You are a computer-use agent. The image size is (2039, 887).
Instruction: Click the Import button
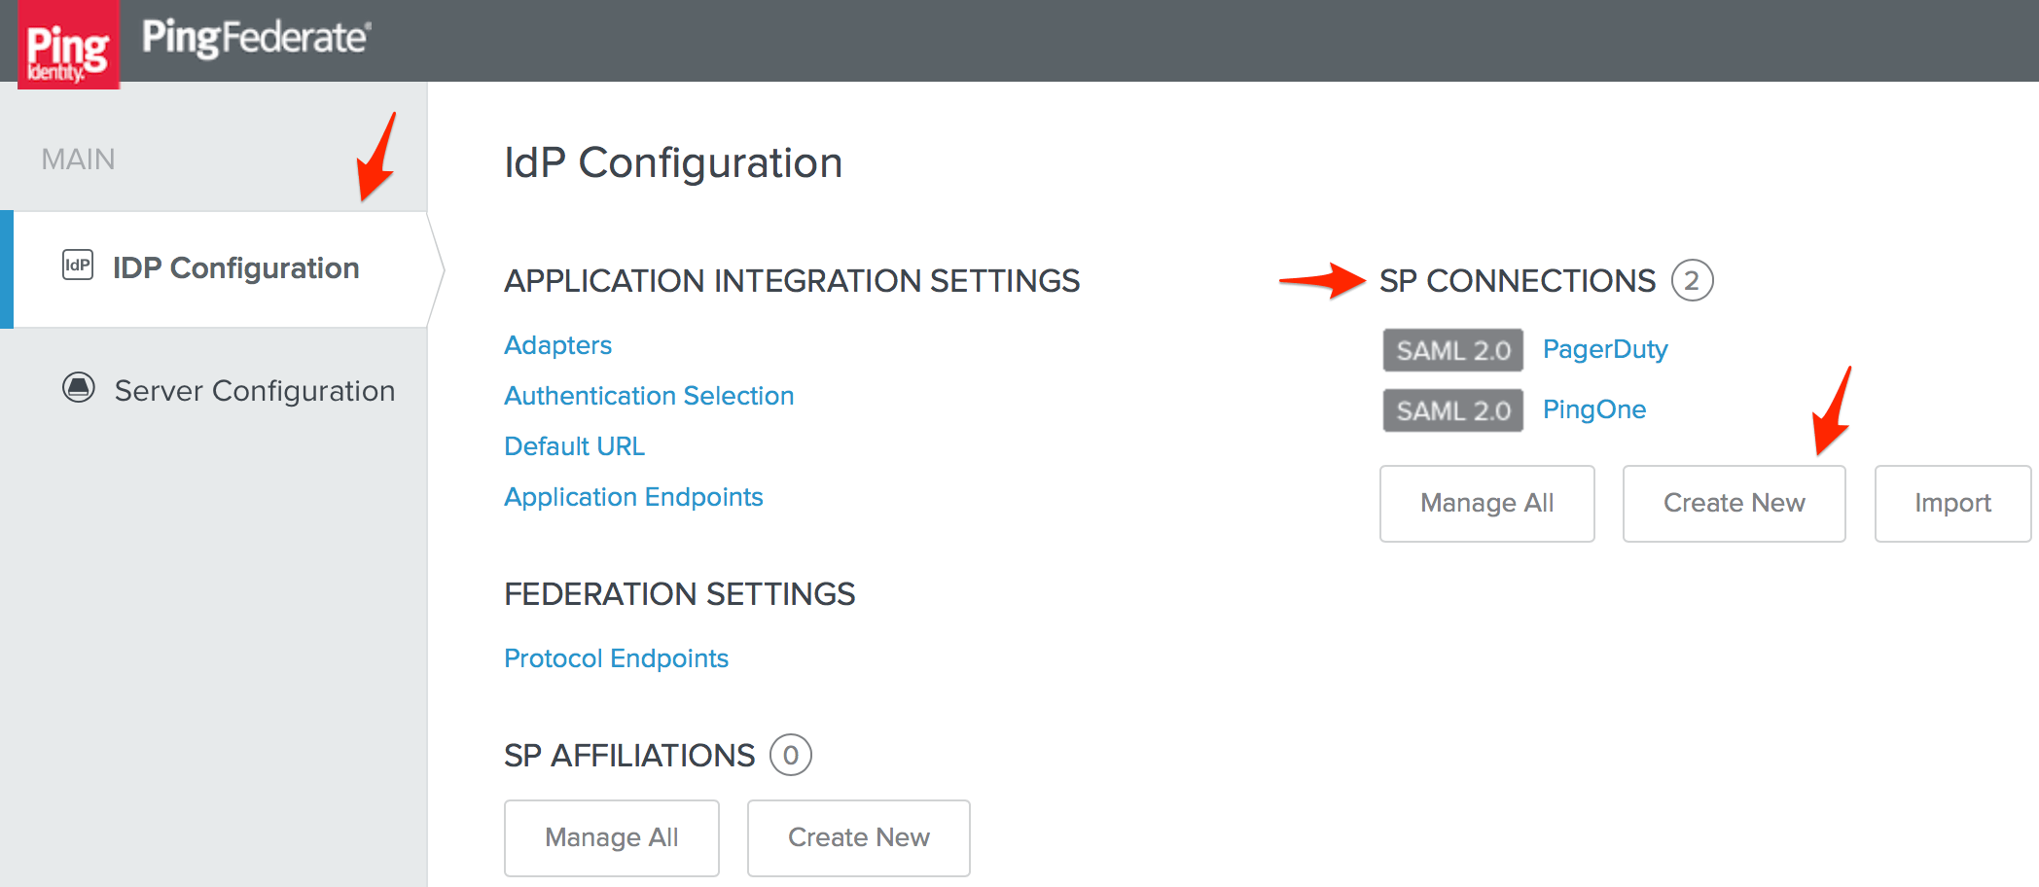point(1952,503)
